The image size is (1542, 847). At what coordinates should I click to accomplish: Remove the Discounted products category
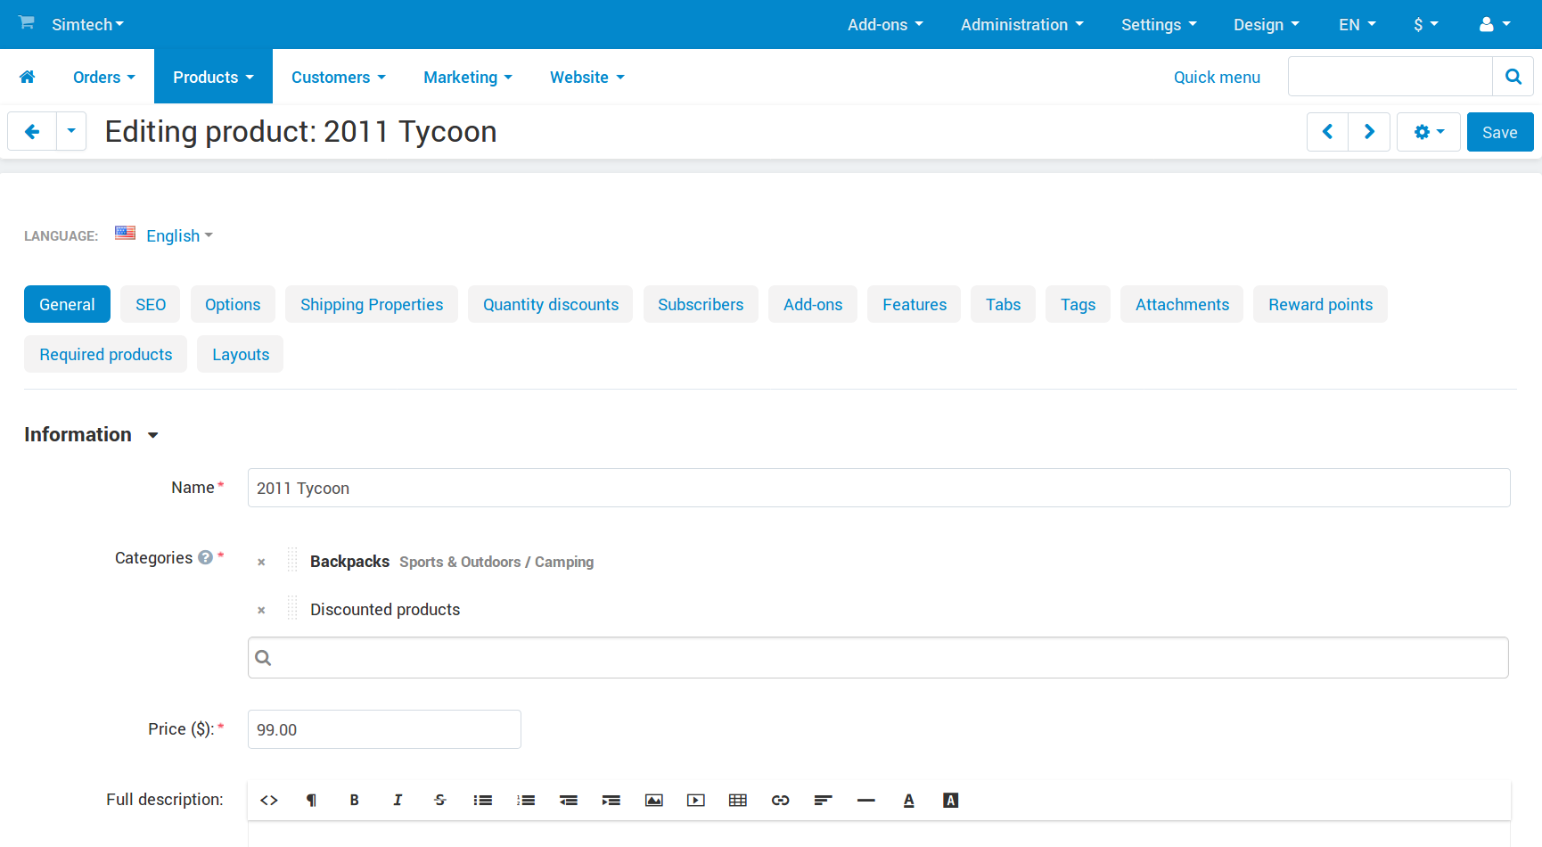coord(261,610)
